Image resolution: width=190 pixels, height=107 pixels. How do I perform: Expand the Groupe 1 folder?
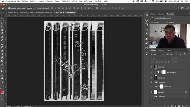(154, 96)
